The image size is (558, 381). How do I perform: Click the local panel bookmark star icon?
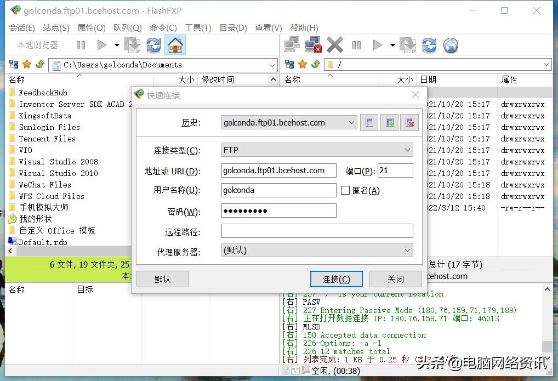[x=26, y=65]
